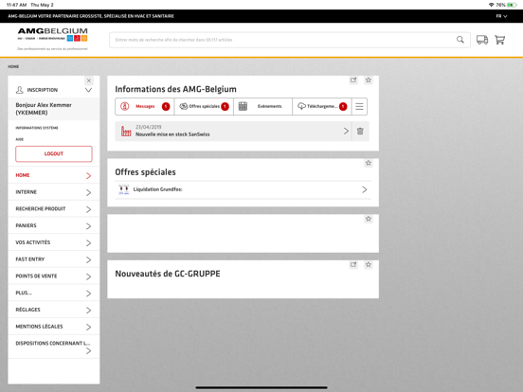This screenshot has height=392, width=523.
Task: Select Vos Activités menu item
Action: click(54, 242)
